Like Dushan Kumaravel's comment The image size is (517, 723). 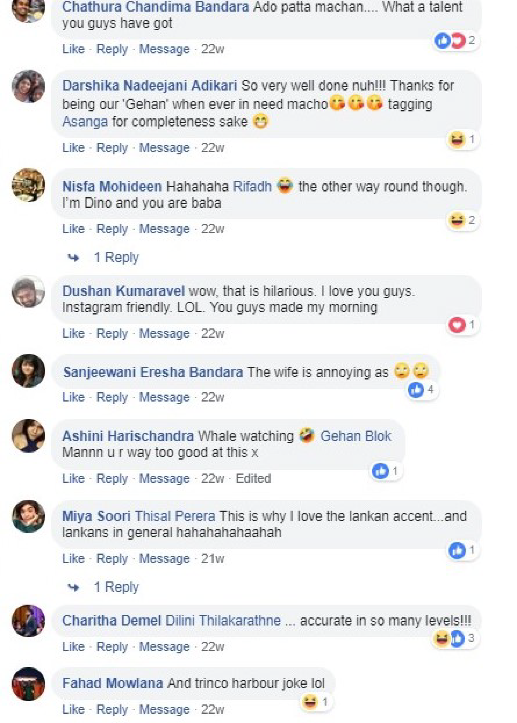[73, 333]
